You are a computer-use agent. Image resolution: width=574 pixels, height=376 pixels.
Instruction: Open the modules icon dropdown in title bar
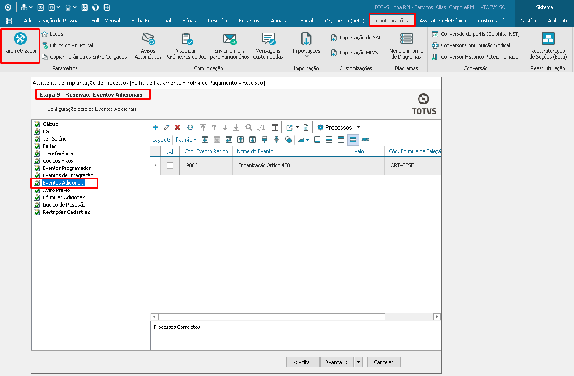(30, 7)
